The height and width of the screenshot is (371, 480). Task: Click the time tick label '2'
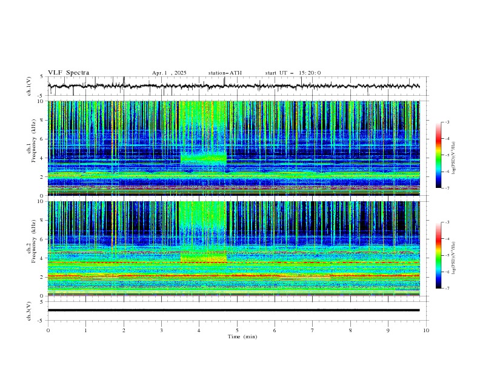[x=124, y=330]
